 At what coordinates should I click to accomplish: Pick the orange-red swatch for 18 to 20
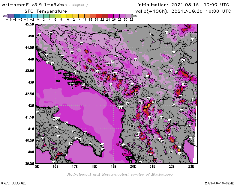[x=93, y=16]
